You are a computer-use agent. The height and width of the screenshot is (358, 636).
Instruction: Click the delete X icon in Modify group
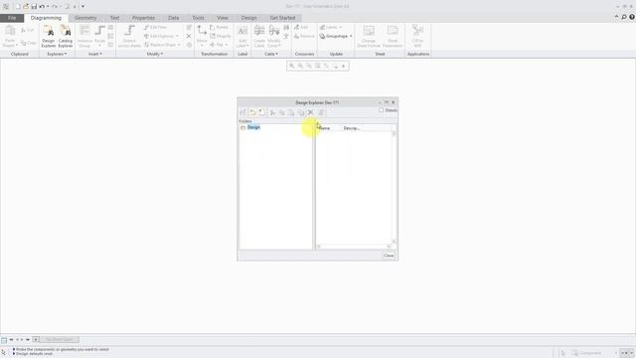point(189,36)
